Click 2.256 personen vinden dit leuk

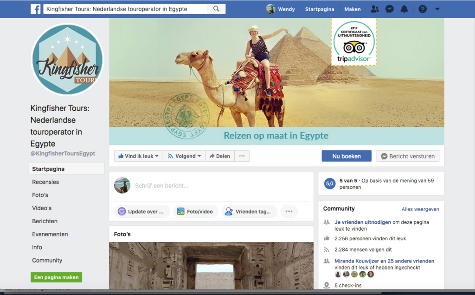pyautogui.click(x=370, y=239)
